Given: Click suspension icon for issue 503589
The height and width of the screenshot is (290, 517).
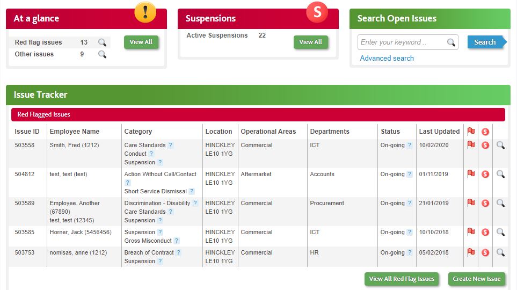Looking at the screenshot, I should [485, 203].
